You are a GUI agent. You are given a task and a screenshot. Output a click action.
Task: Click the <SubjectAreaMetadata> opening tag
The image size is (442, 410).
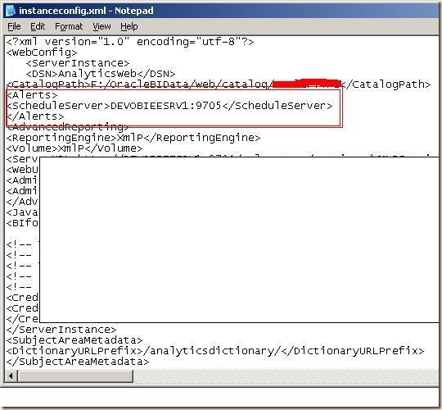tap(74, 340)
